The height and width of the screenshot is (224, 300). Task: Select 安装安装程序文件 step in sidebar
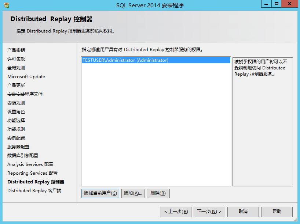coord(25,94)
